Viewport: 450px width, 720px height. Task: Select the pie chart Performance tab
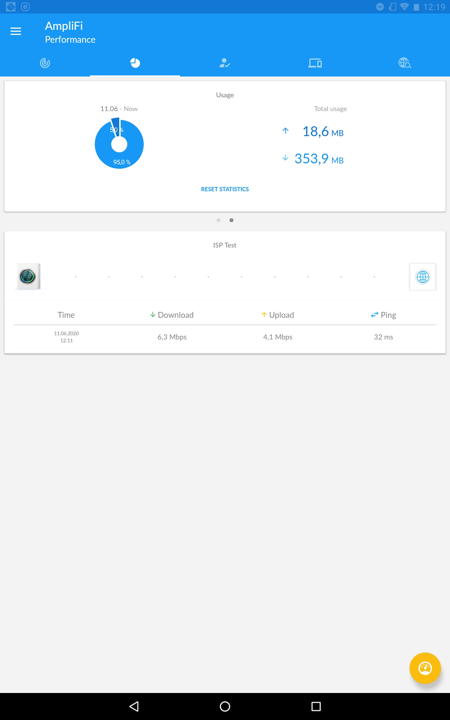click(x=135, y=63)
